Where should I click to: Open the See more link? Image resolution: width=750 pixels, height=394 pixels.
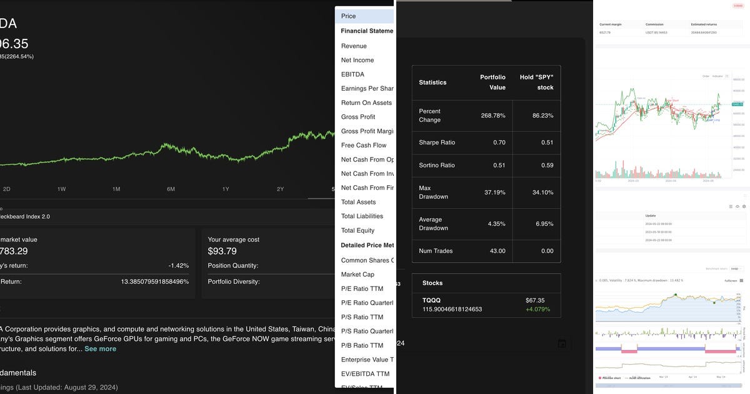coord(100,348)
